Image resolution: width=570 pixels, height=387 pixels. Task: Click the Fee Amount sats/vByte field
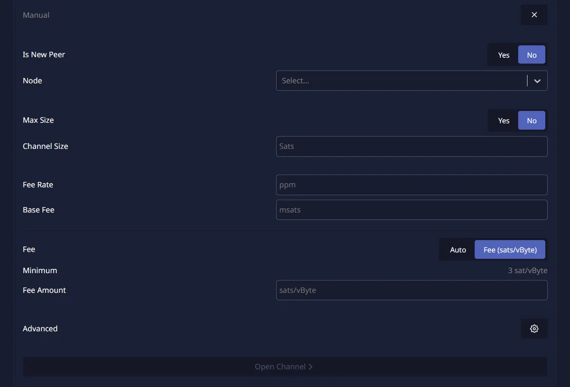(411, 290)
